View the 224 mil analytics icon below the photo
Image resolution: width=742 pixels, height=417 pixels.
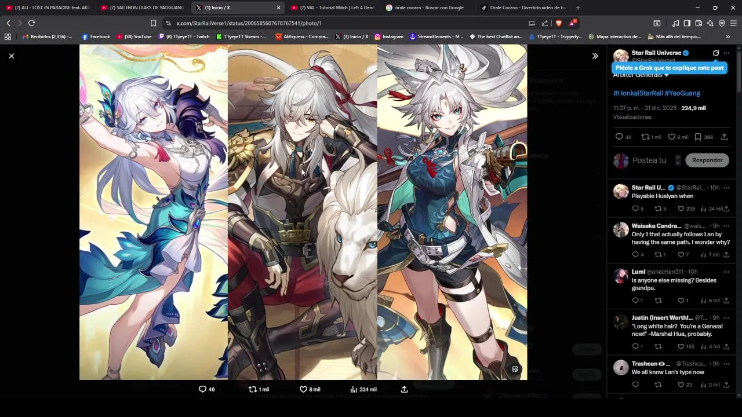[354, 389]
